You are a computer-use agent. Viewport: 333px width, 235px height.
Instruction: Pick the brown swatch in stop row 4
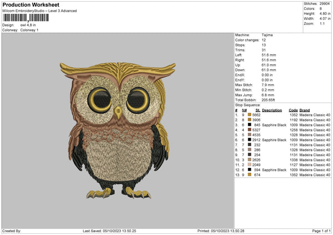coord(249,130)
